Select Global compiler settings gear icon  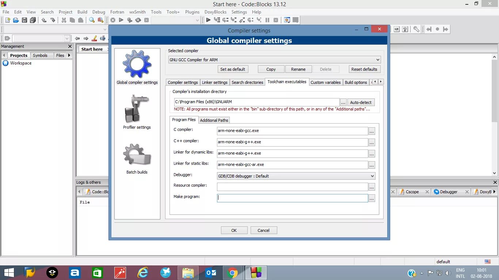[x=137, y=64]
